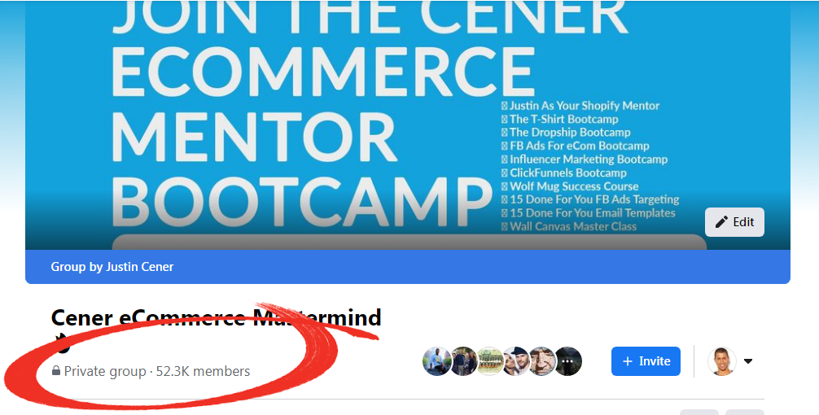Expand the dropdown arrow beside profile avatar
Viewport: 819px width, 415px height.
pyautogui.click(x=748, y=361)
